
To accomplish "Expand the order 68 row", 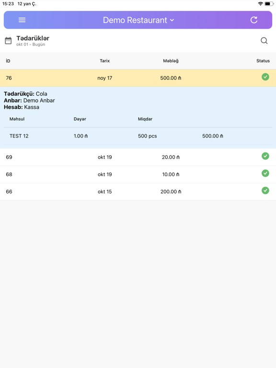I will click(x=138, y=174).
